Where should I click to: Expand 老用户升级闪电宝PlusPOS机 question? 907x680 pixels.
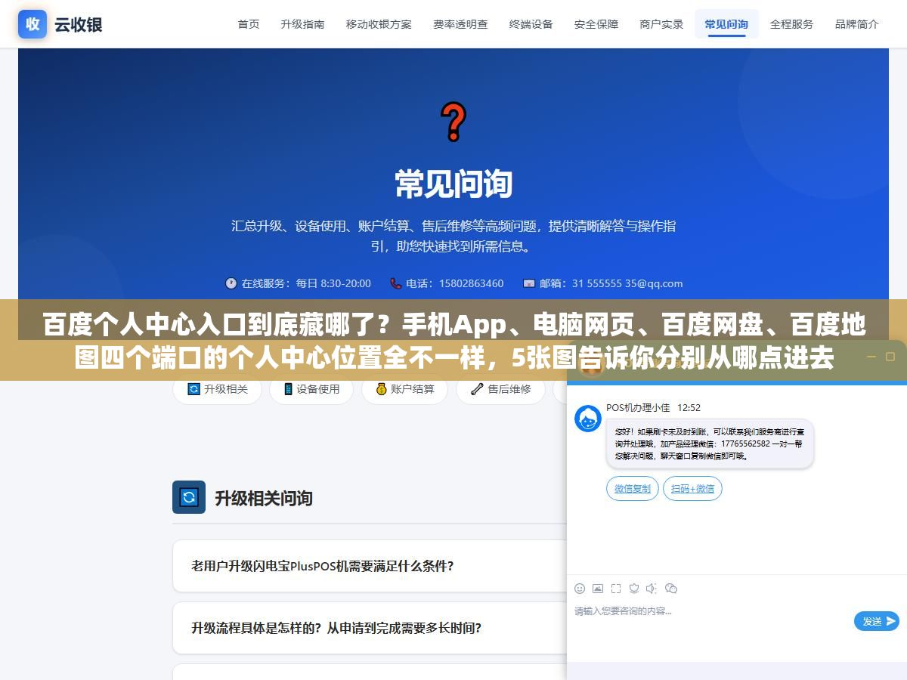coord(370,566)
